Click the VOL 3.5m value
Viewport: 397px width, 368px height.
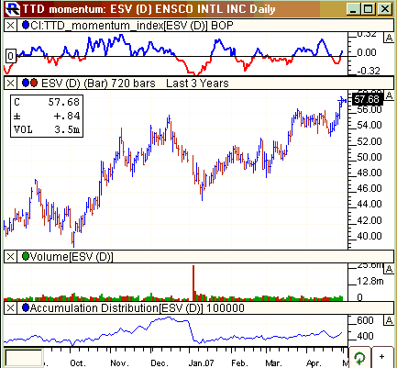tap(47, 129)
